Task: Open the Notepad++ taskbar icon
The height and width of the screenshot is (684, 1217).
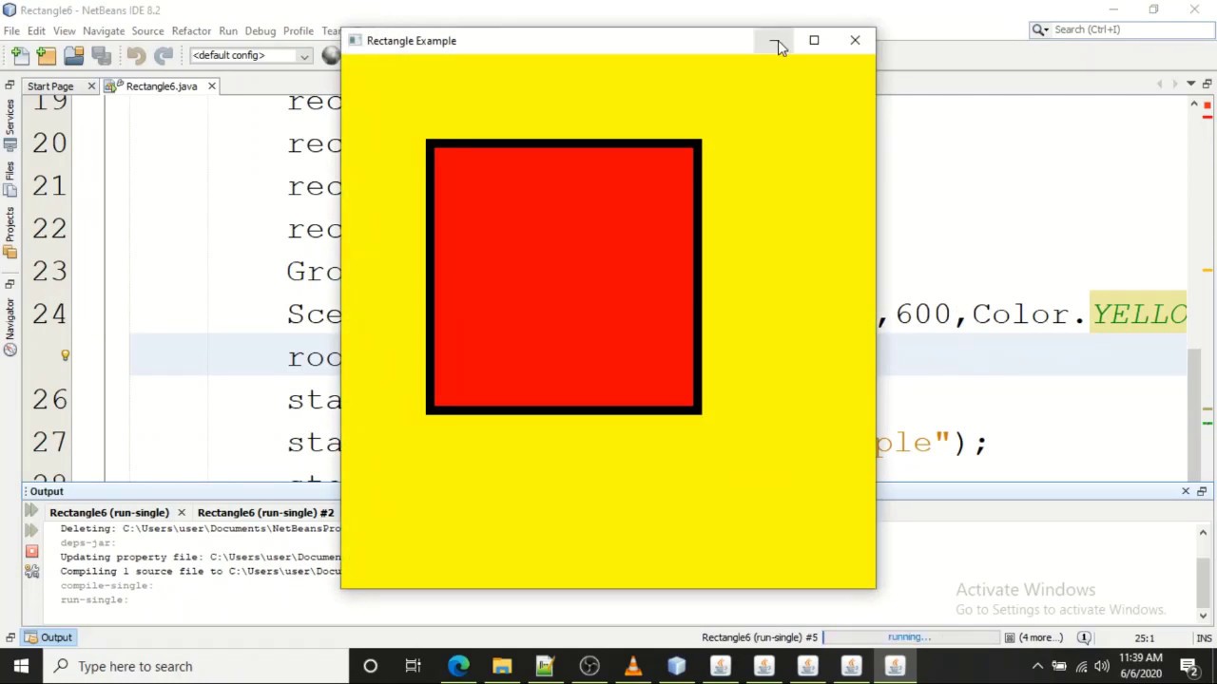Action: (x=545, y=666)
